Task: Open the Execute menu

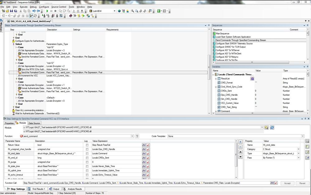Action: [24, 7]
